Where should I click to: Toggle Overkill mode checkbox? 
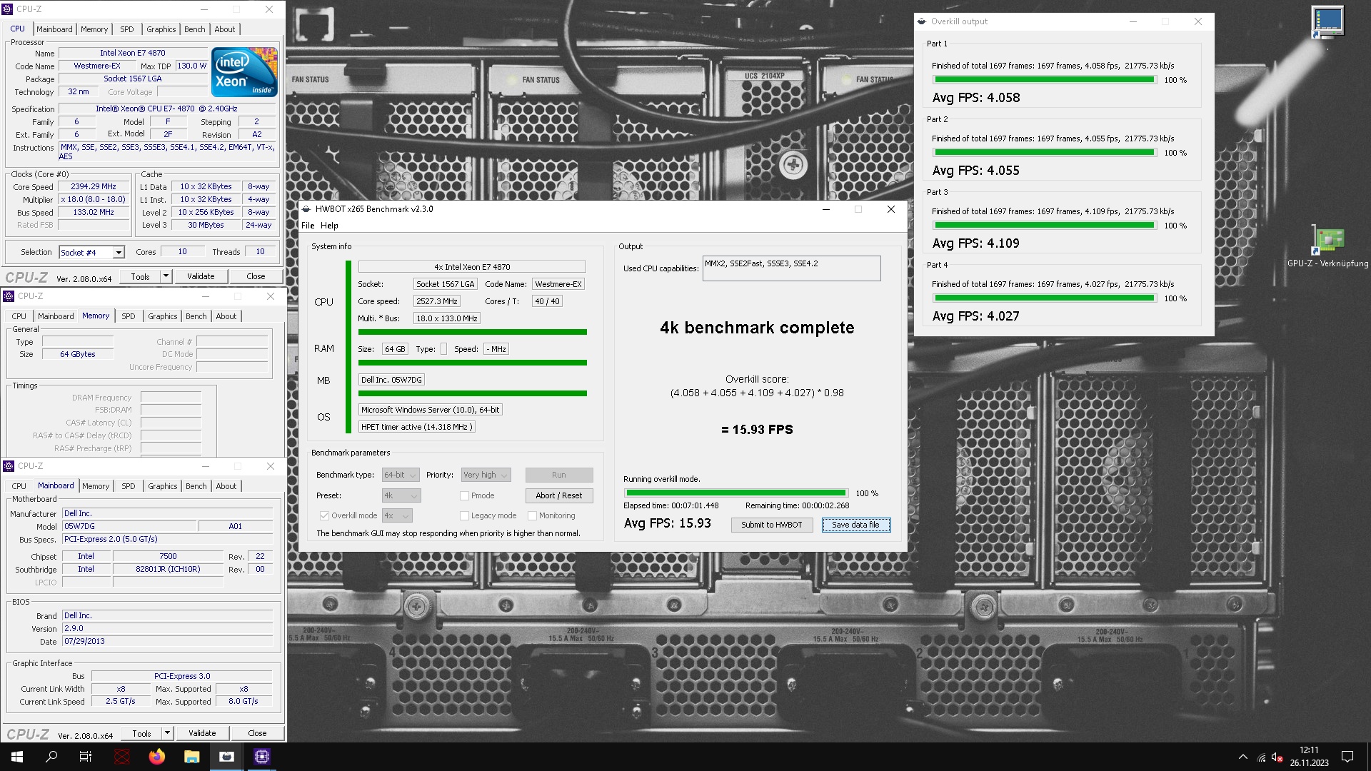point(324,515)
